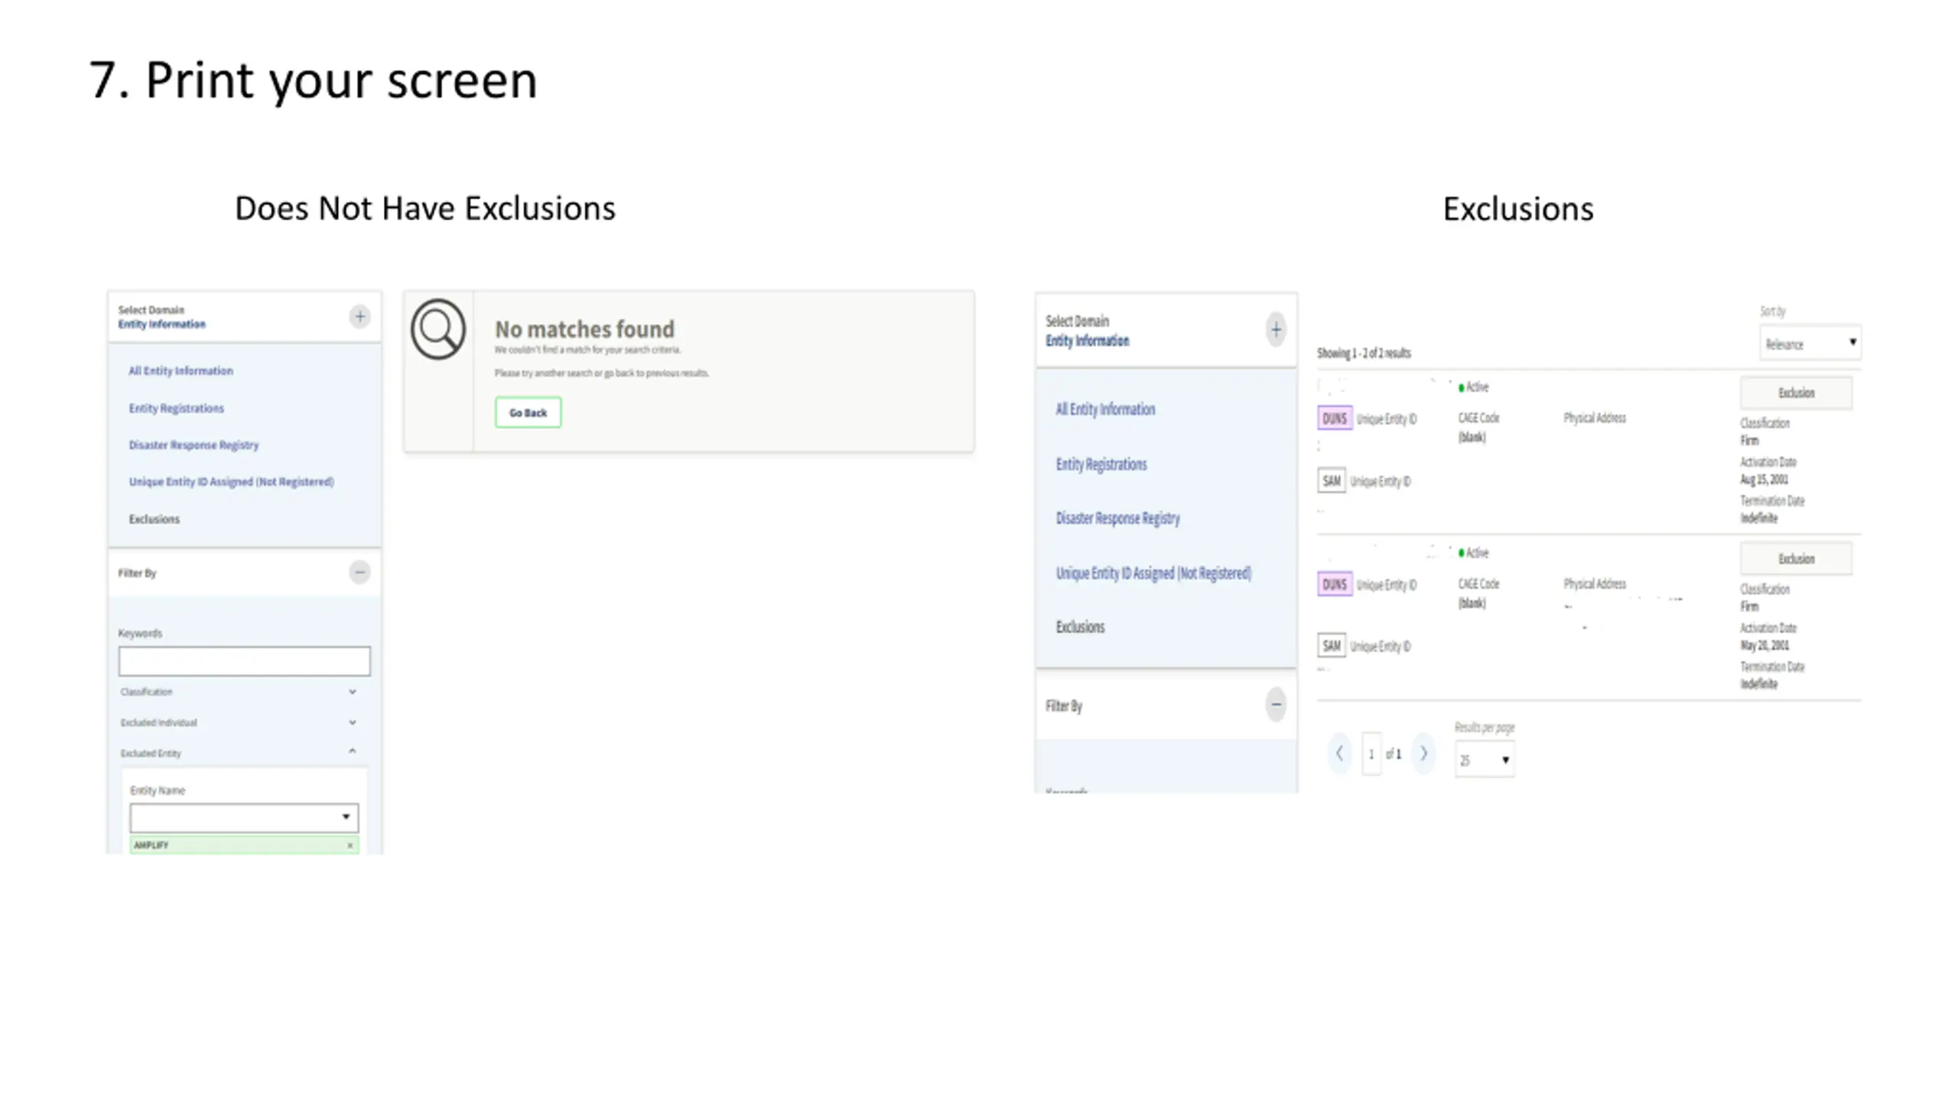
Task: Open the Sort by Relevance dropdown
Action: pyautogui.click(x=1810, y=343)
